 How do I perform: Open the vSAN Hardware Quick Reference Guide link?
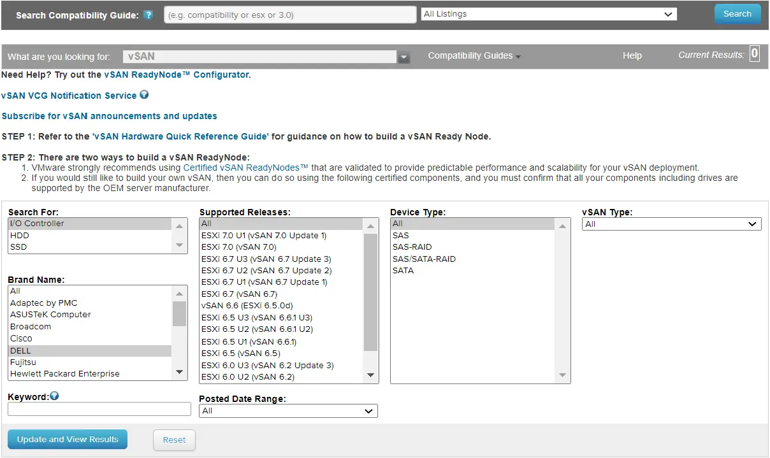pyautogui.click(x=180, y=136)
